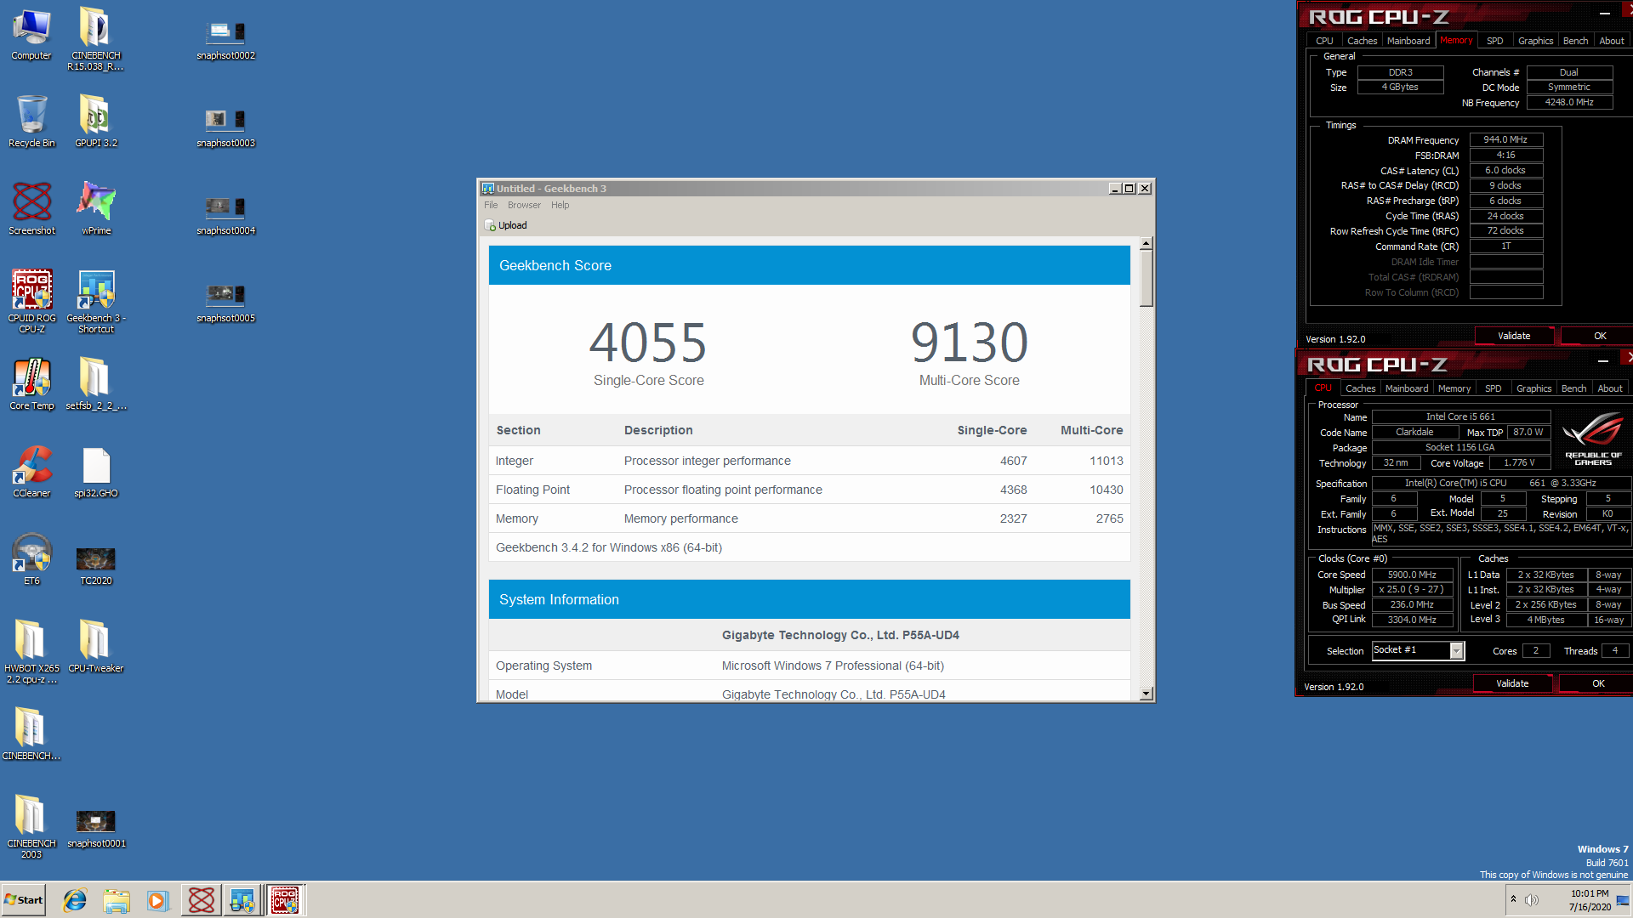Launch the Screenshot desktop shortcut

(31, 209)
